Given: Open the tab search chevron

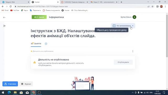Looking at the screenshot, I should (x=148, y=2).
